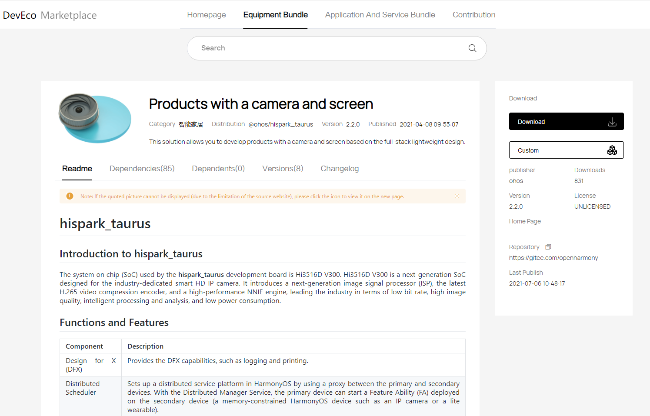This screenshot has height=416, width=650.
Task: Click the Design for X (DFX) cell
Action: [x=91, y=365]
